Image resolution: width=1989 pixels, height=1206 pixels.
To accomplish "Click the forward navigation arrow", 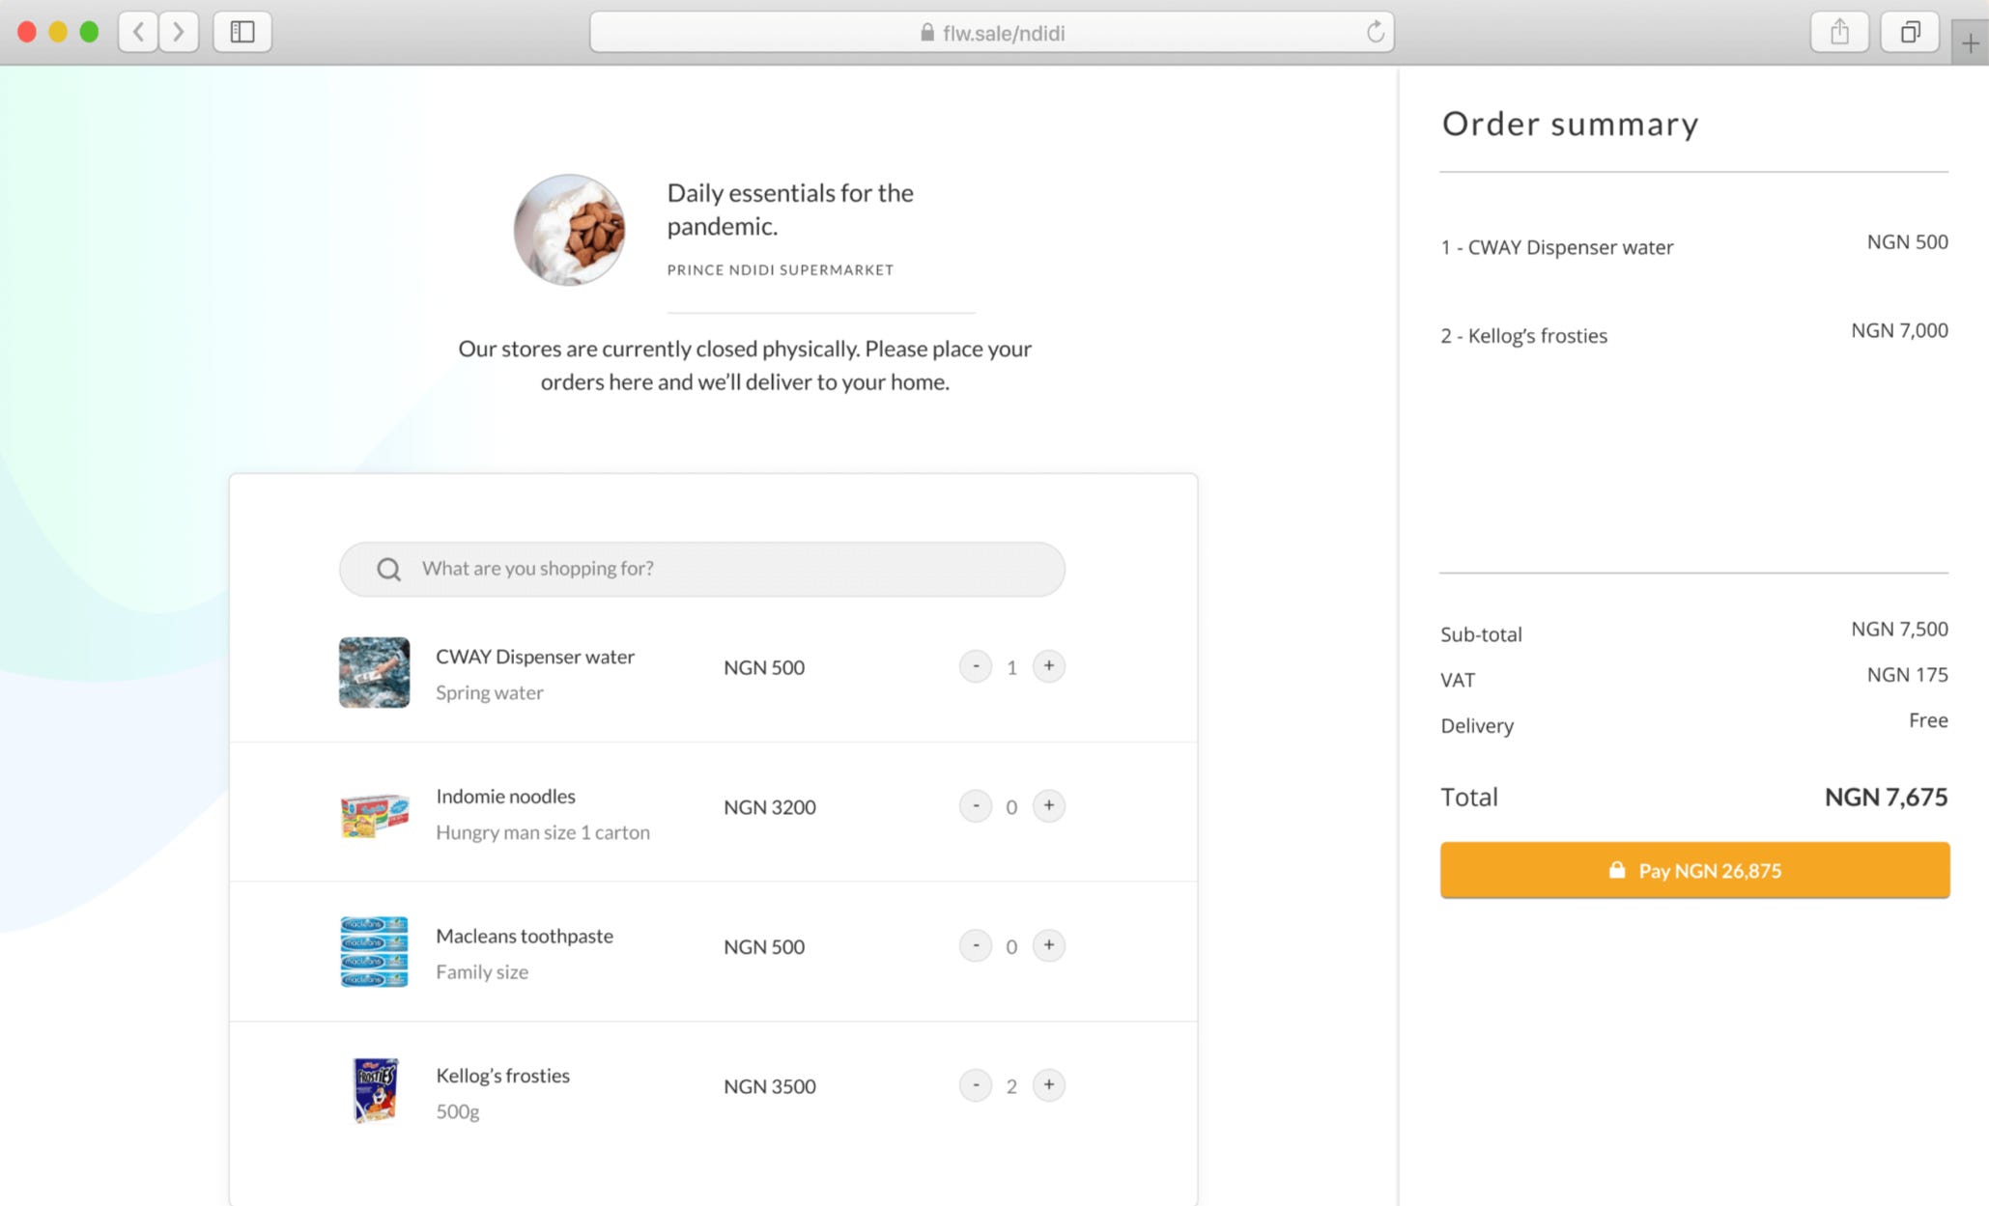I will click(x=179, y=32).
